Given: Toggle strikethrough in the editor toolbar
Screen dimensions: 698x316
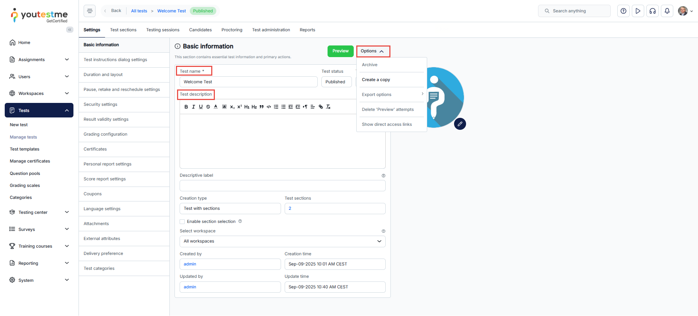Looking at the screenshot, I should [x=208, y=107].
